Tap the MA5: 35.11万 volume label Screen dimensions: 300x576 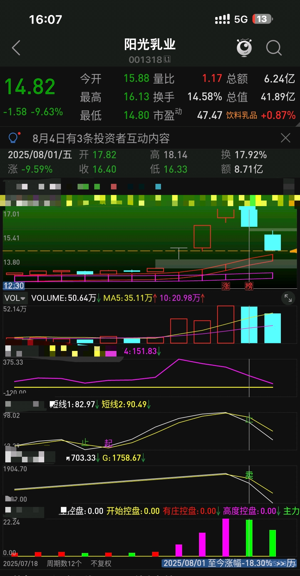(130, 298)
